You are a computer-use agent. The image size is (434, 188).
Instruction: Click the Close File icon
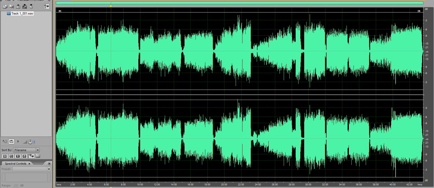pyautogui.click(x=12, y=6)
